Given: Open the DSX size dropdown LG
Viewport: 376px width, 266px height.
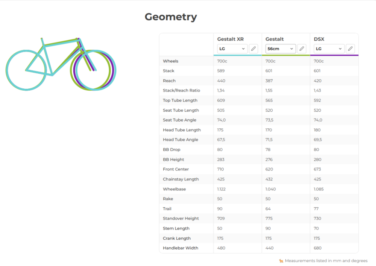Looking at the screenshot, I should [x=329, y=49].
